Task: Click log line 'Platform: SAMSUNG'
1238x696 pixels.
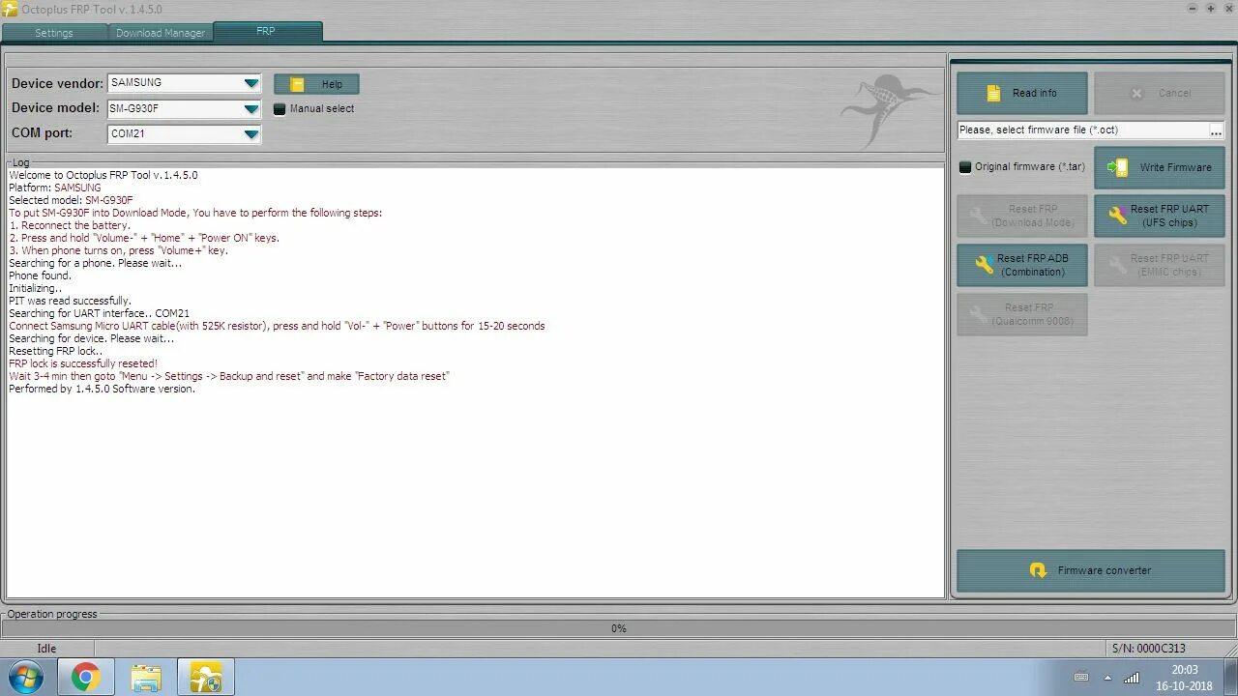Action: click(54, 188)
